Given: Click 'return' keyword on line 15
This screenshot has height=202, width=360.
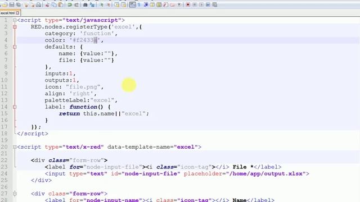Looking at the screenshot, I should (69, 113).
